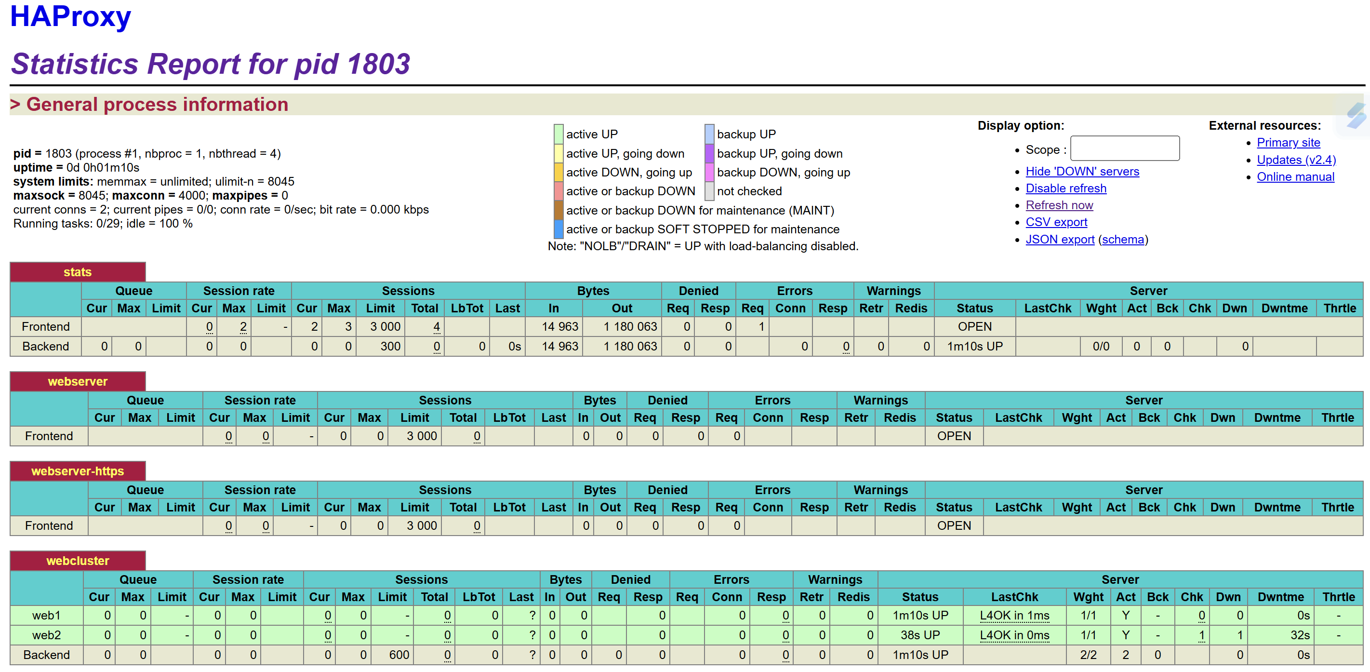1370x672 pixels.
Task: Click the stats proxy header
Action: coord(78,272)
